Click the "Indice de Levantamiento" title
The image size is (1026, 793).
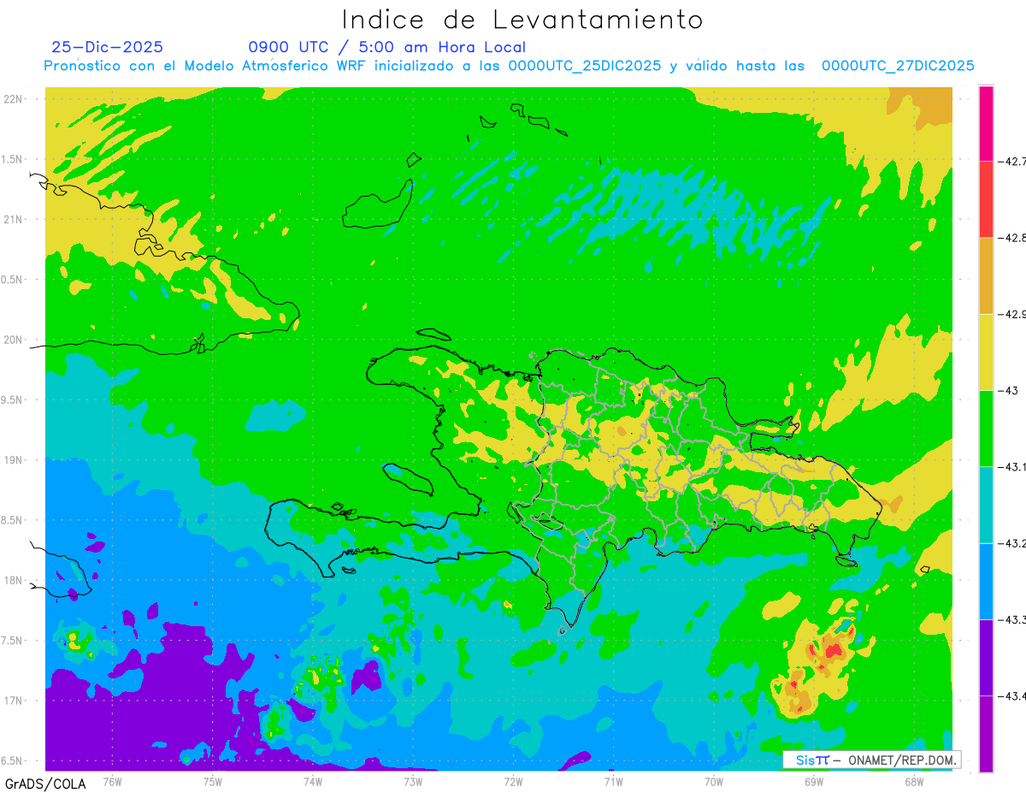[522, 20]
